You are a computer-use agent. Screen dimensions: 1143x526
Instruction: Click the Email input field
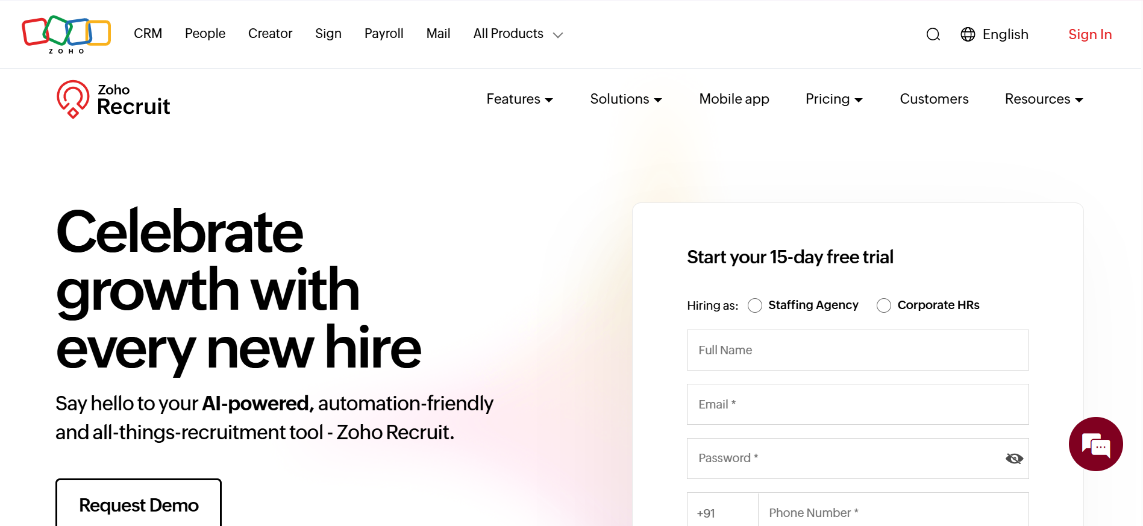coord(857,404)
